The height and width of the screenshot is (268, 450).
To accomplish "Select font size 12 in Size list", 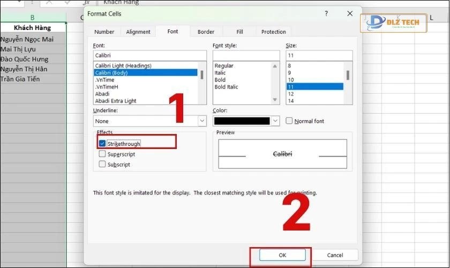I will coord(291,94).
